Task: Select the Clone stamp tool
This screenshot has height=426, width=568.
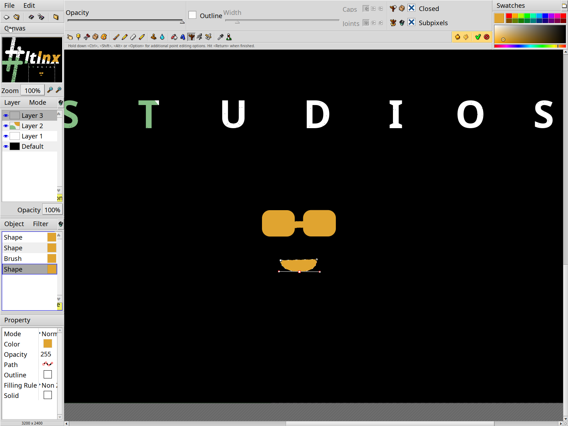Action: (x=153, y=37)
